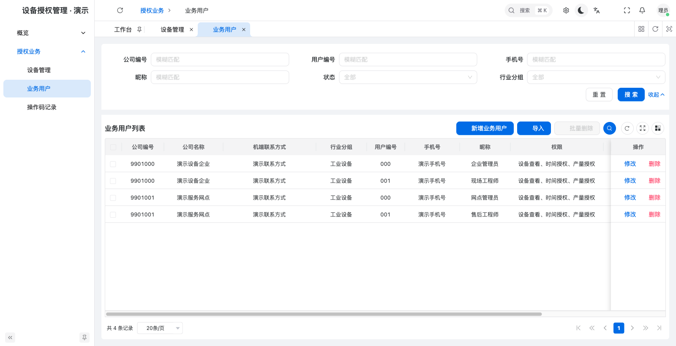This screenshot has width=676, height=346.
Task: Click 删除 for 售后工程师 row
Action: (x=655, y=214)
